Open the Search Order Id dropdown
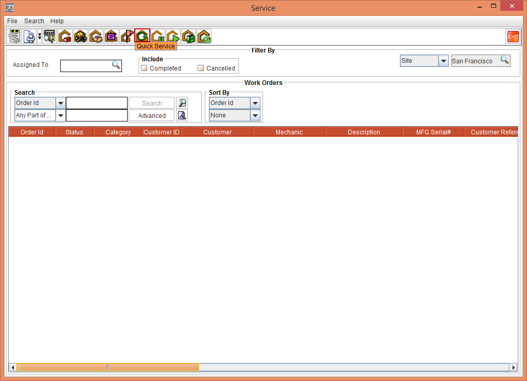 [x=60, y=103]
